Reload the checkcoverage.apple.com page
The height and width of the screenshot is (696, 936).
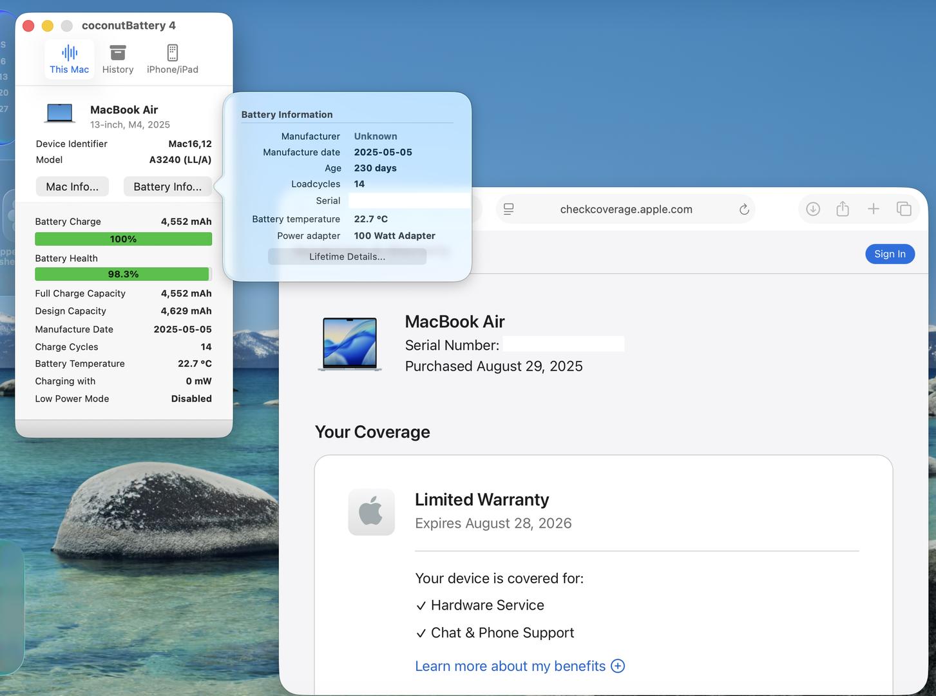click(744, 209)
